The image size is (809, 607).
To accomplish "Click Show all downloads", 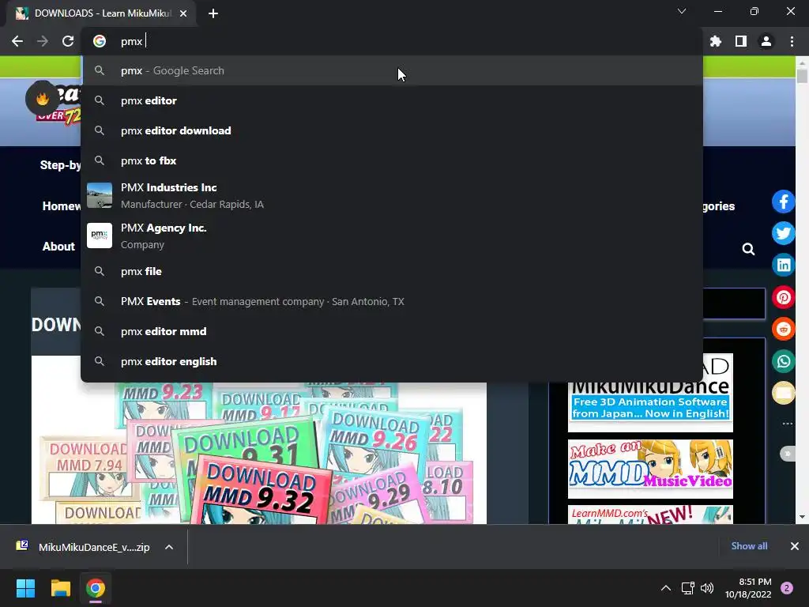I will pos(749,546).
